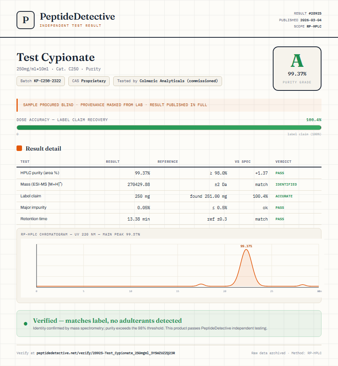Click the 100.4% dose accuracy value
Screen dimensions: 338x366
(x=314, y=120)
